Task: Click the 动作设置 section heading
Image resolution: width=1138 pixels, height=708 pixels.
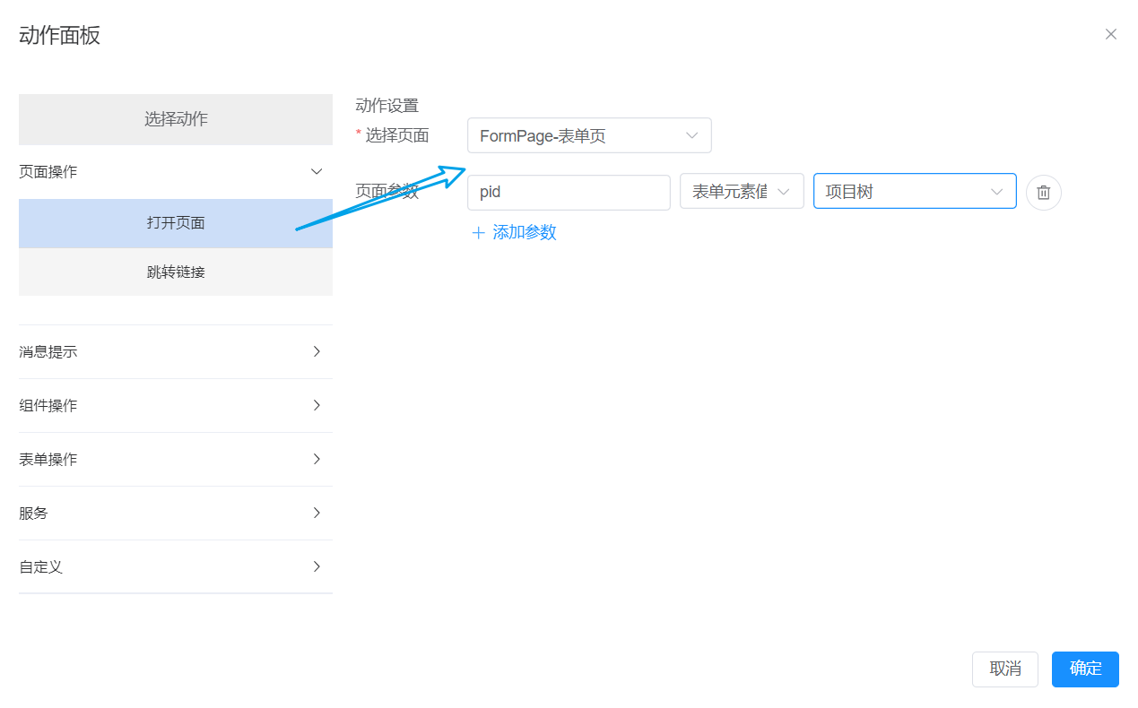Action: tap(387, 106)
